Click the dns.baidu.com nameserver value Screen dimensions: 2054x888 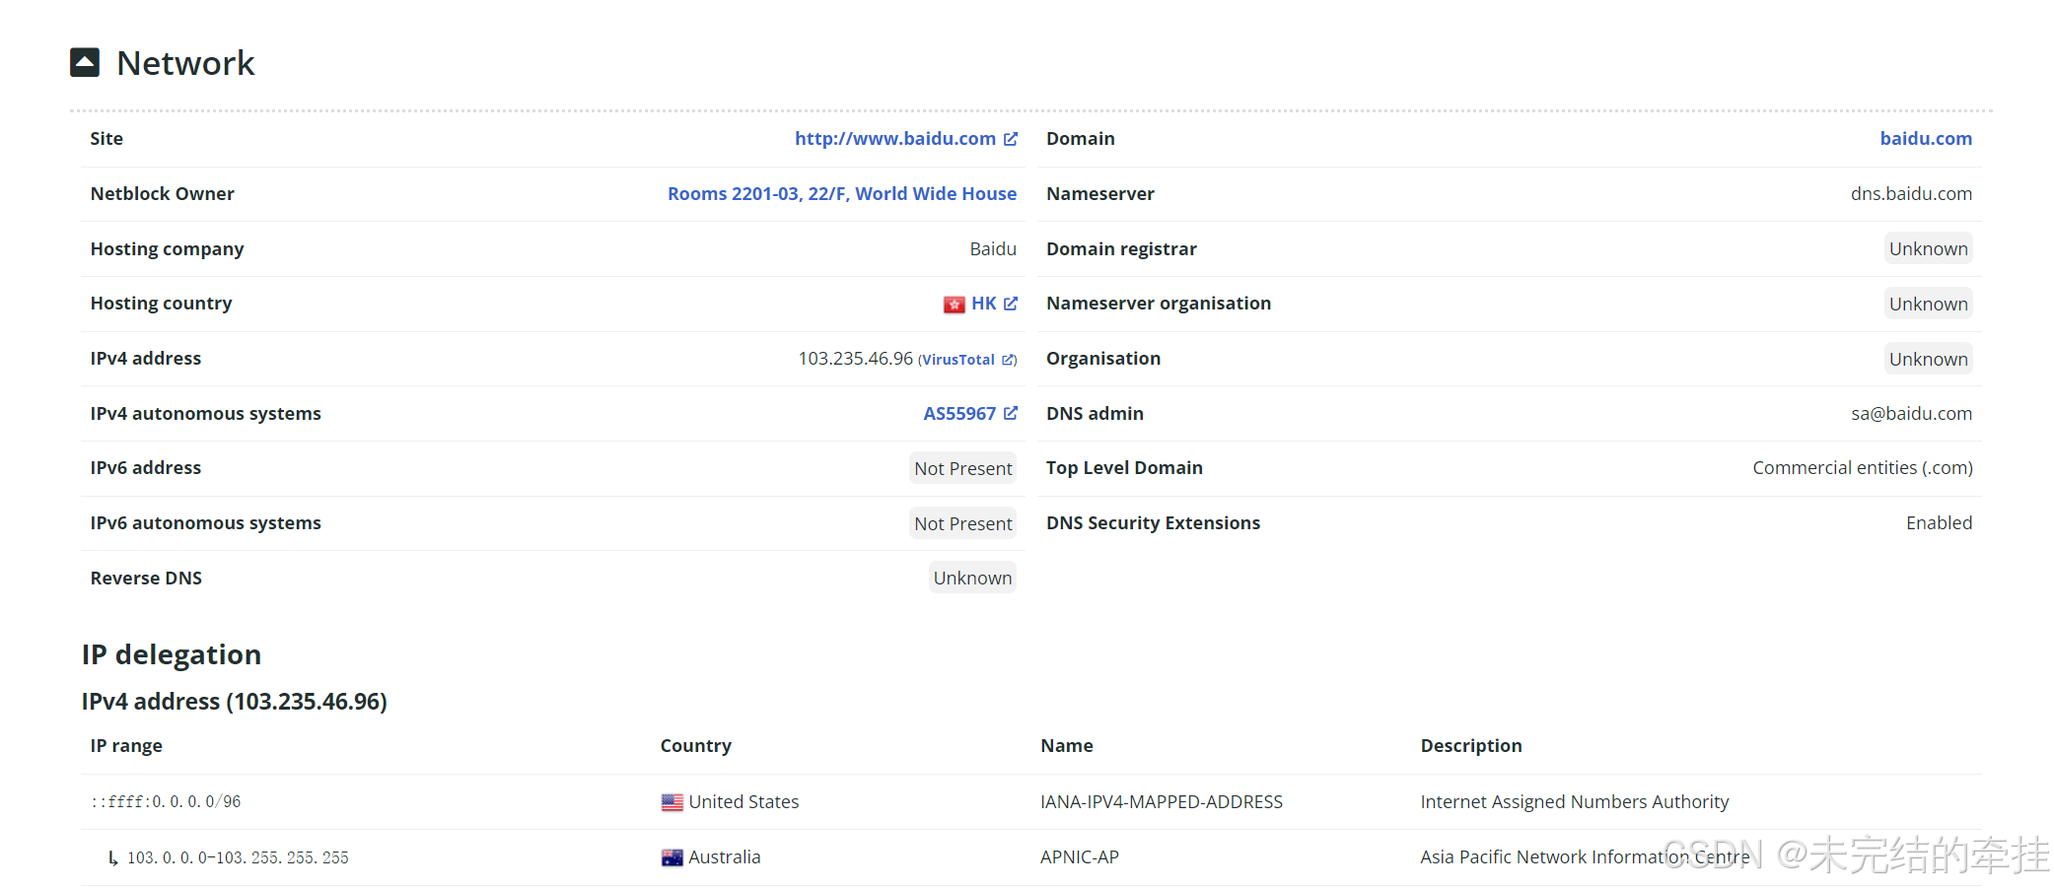click(1911, 194)
